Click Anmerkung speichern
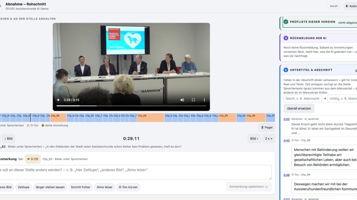 [x=249, y=187]
